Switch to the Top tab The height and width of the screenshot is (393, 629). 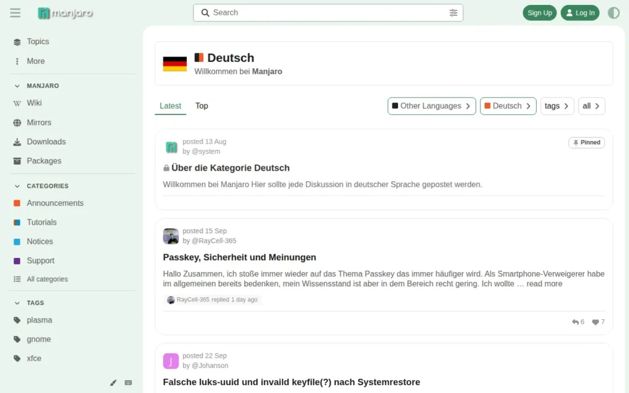pyautogui.click(x=201, y=106)
